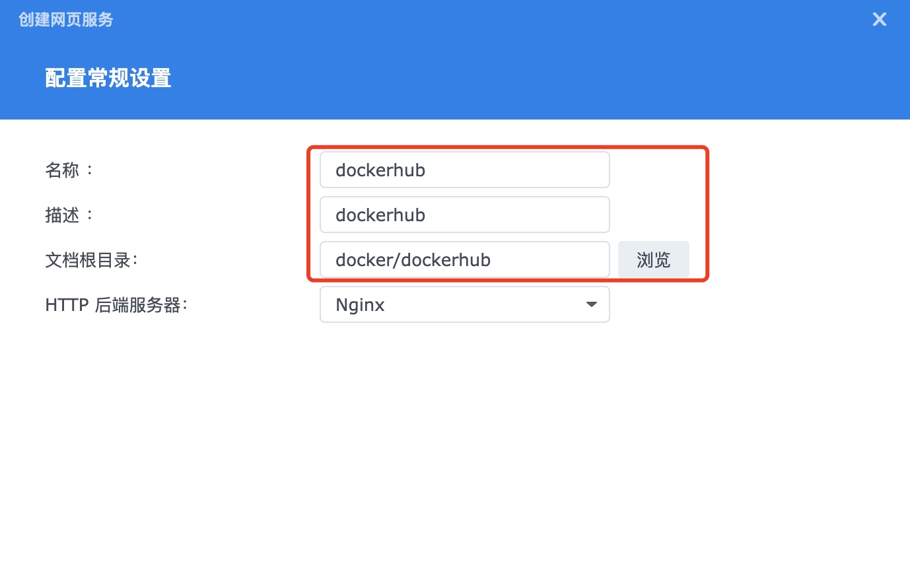The image size is (910, 581).
Task: Click the HTTP 后端服务器 label
Action: (114, 305)
